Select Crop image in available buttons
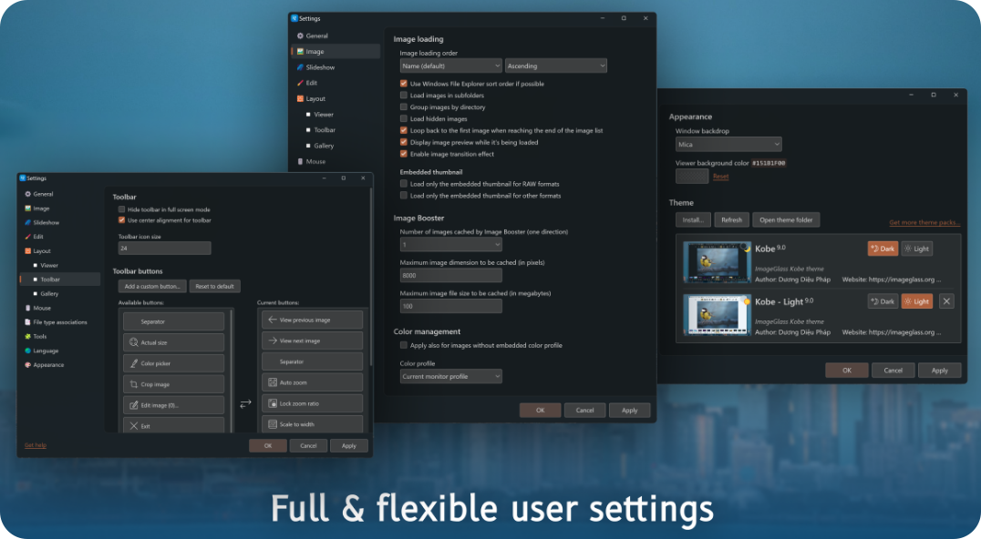This screenshot has width=981, height=539. 173,384
